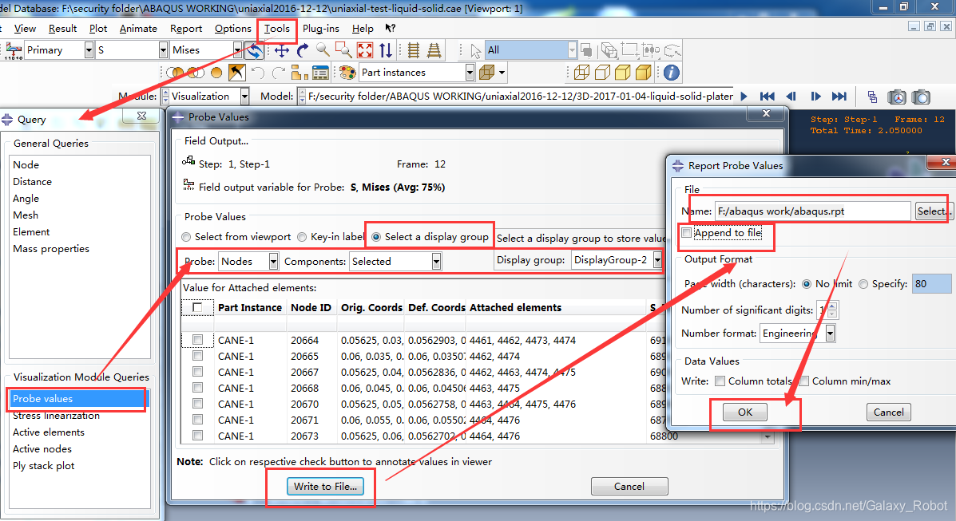
Task: Check the Column totals option
Action: click(720, 381)
